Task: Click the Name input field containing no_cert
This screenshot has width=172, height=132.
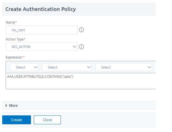Action: click(x=41, y=30)
